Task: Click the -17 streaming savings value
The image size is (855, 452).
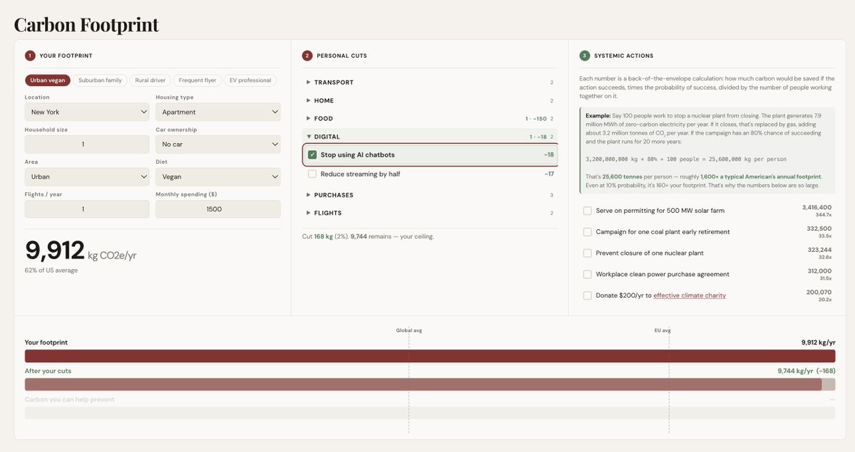Action: (x=549, y=174)
